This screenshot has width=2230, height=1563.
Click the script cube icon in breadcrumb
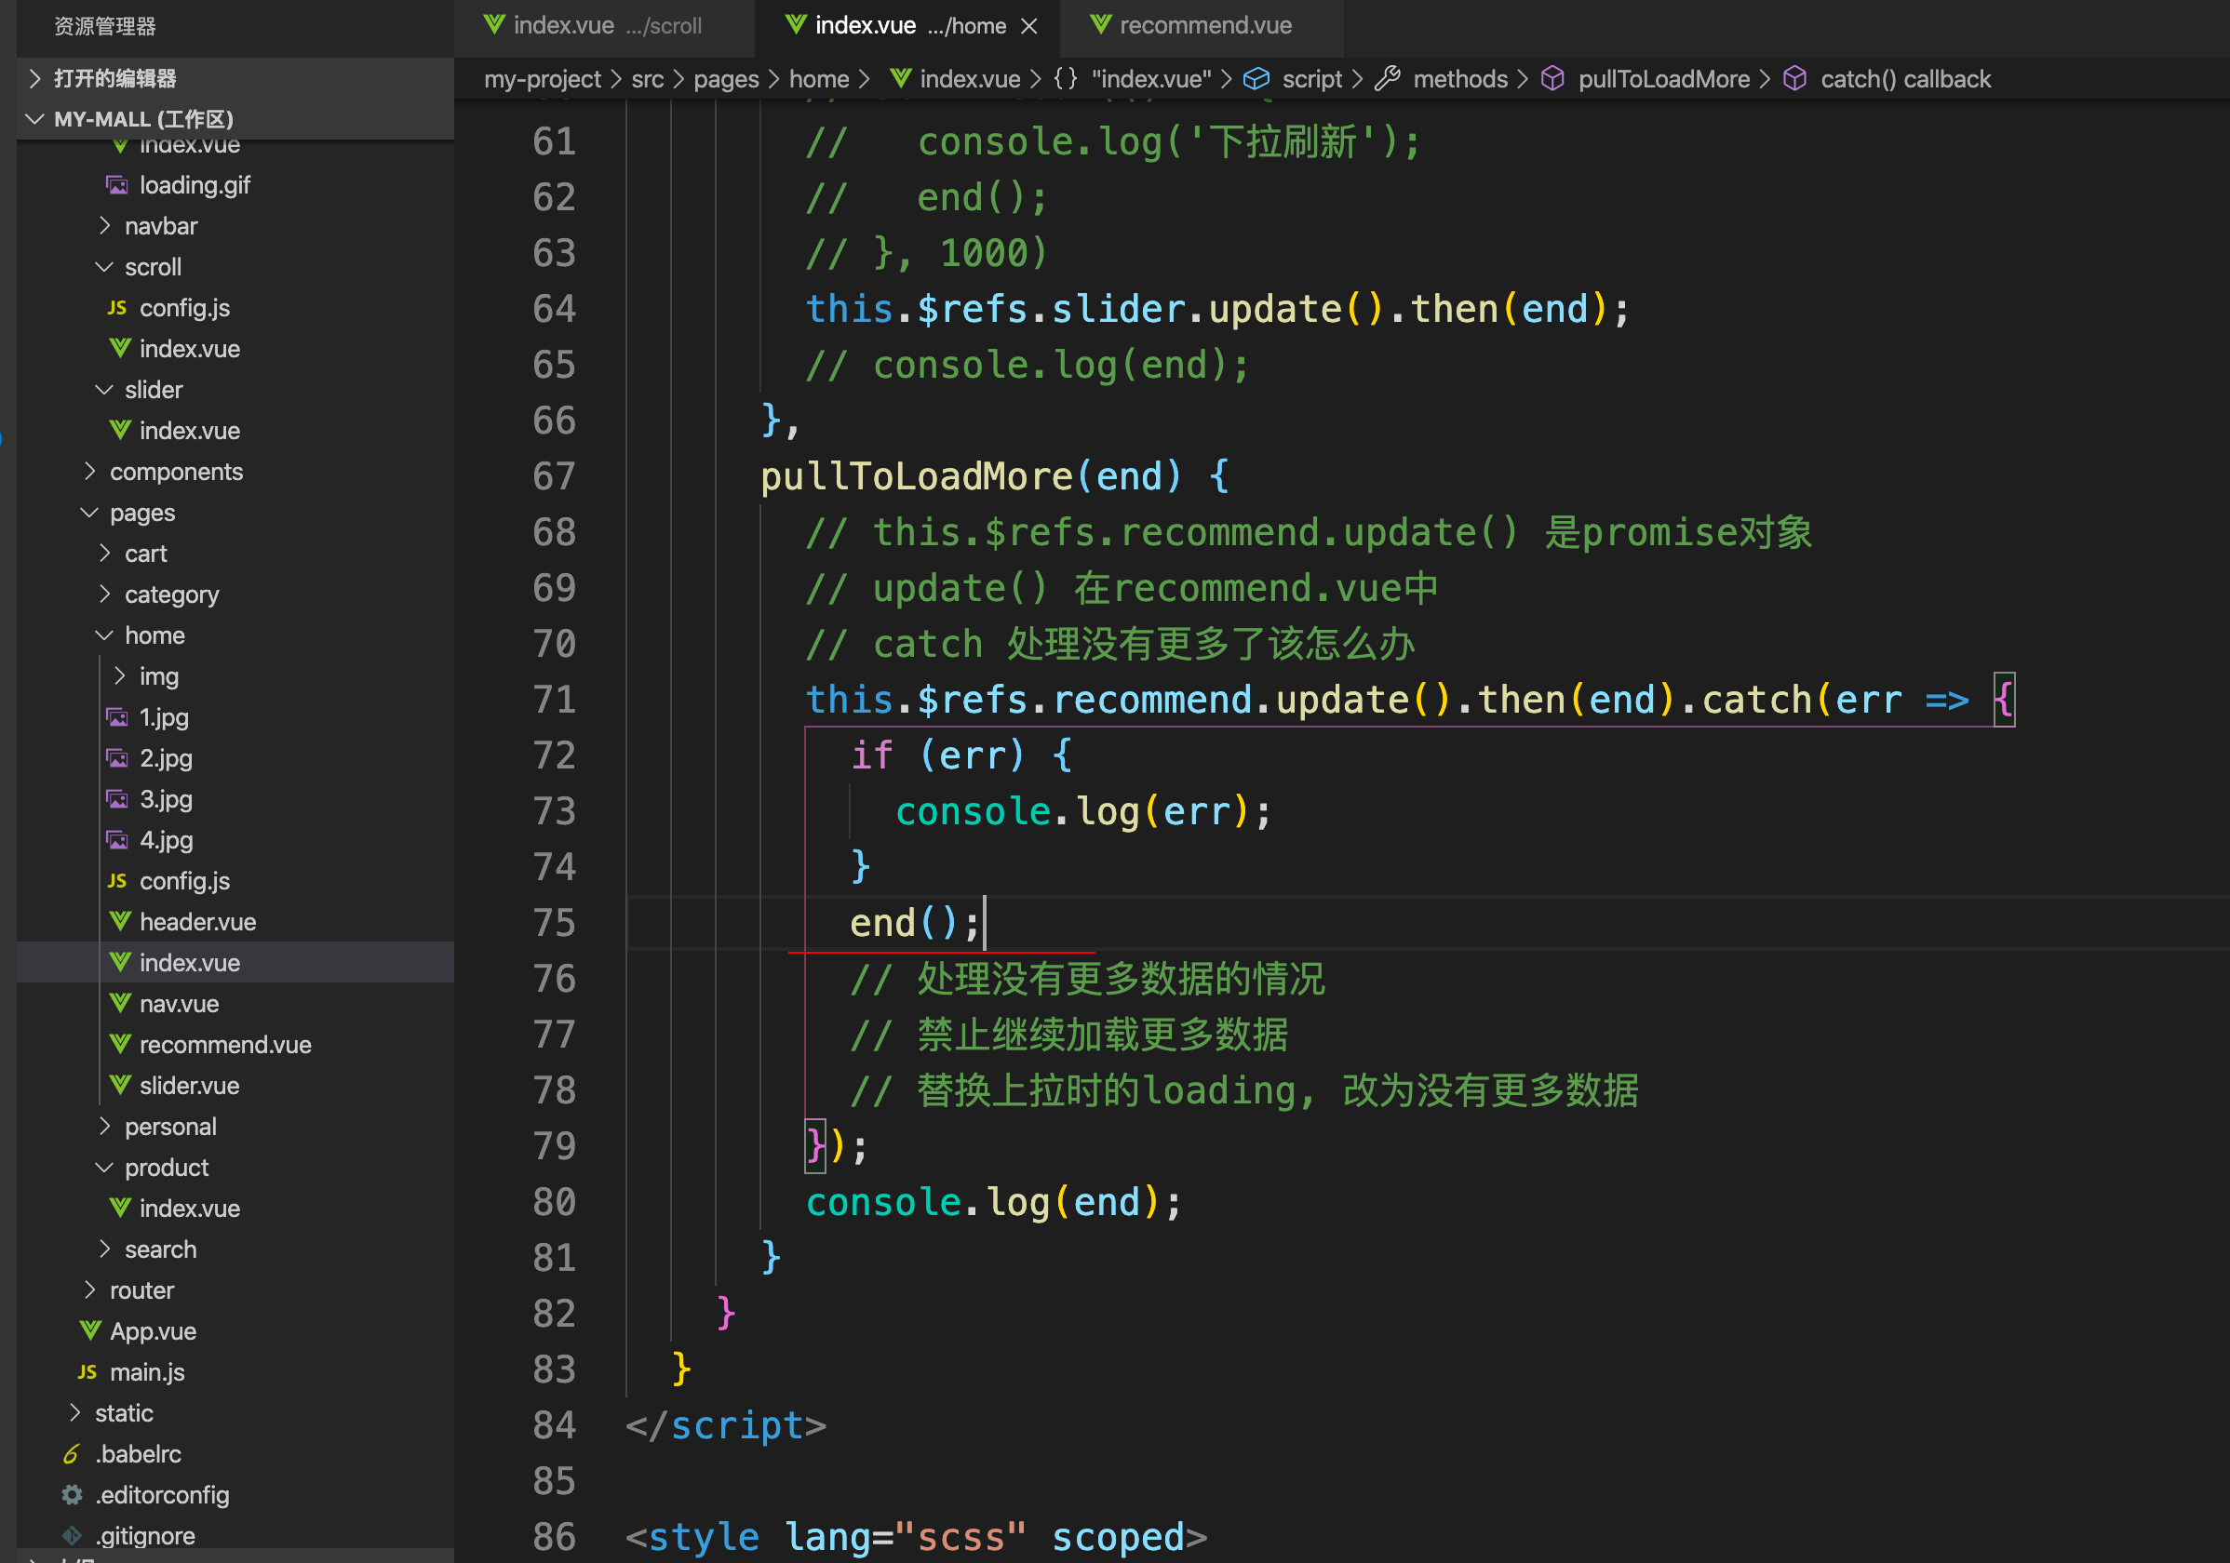pyautogui.click(x=1256, y=79)
